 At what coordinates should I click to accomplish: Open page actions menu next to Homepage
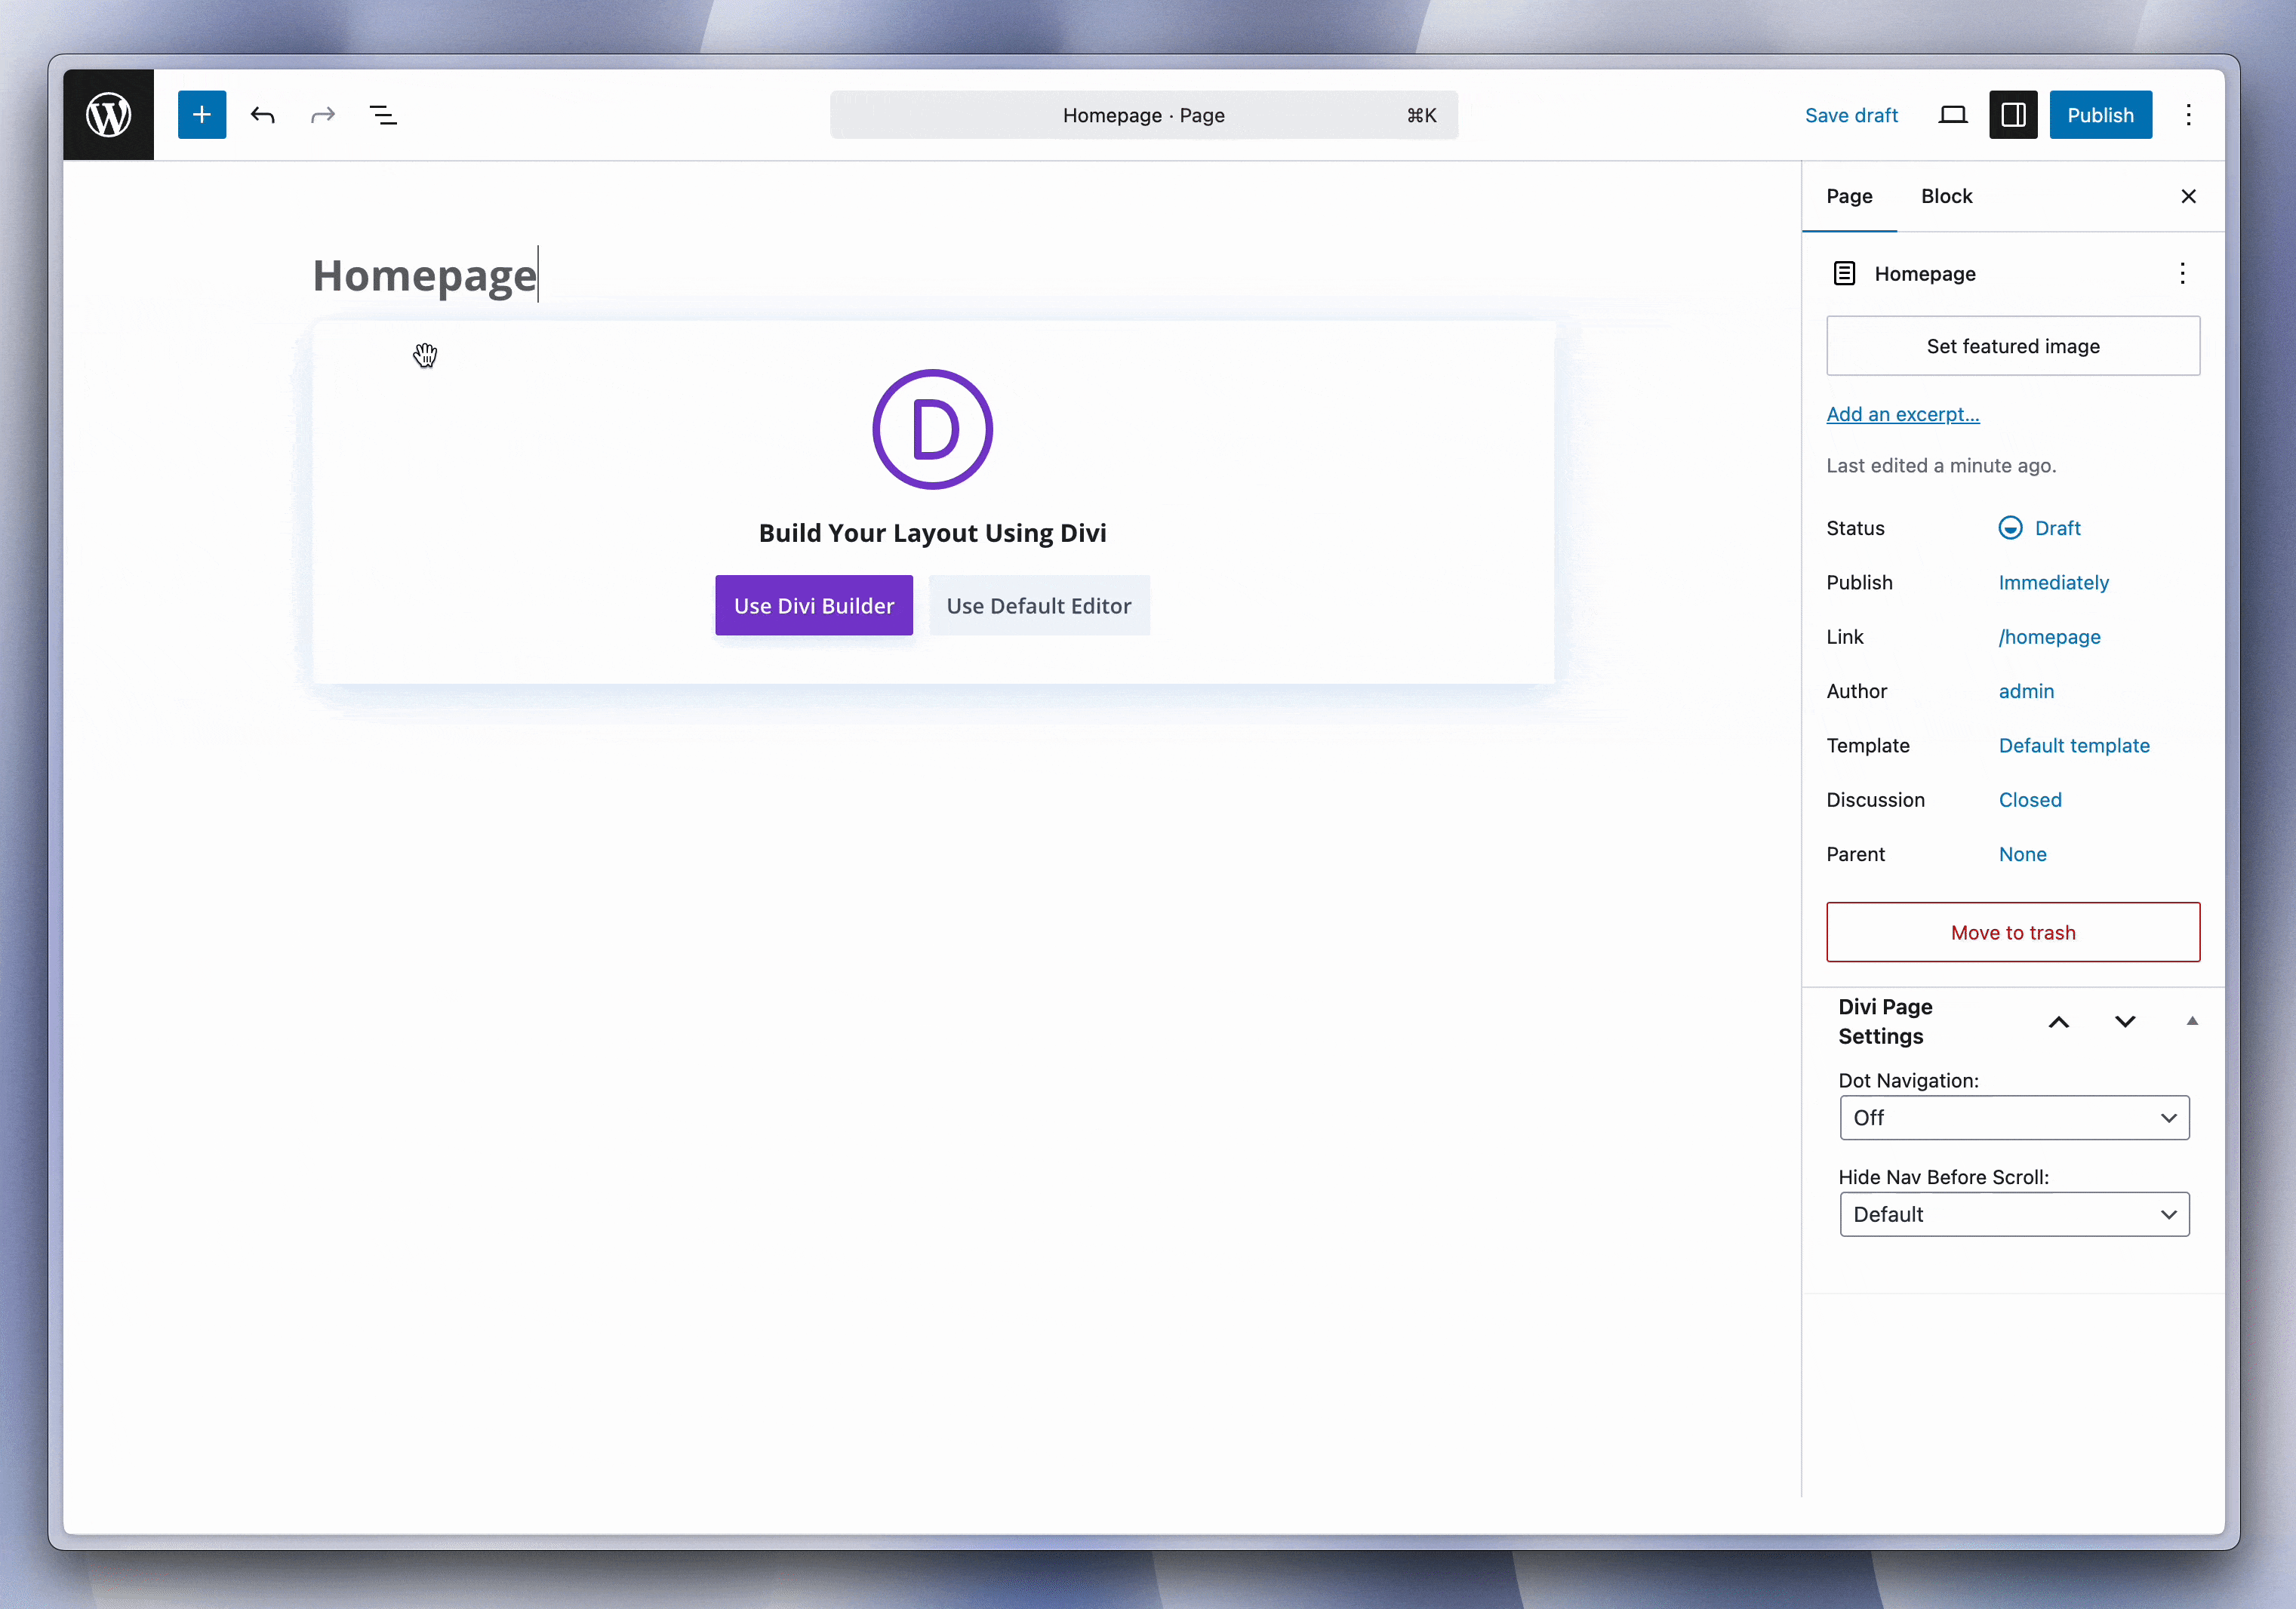click(2182, 273)
